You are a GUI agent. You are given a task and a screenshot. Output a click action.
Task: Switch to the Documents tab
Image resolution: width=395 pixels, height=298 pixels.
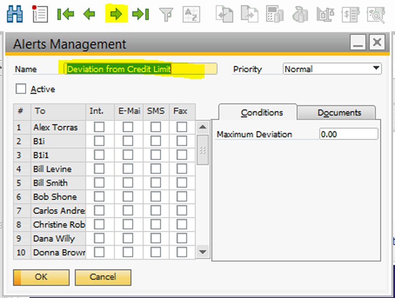click(336, 112)
